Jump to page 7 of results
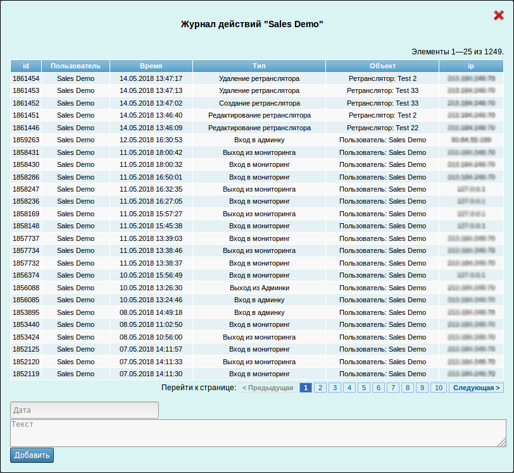514x473 pixels. tap(393, 388)
